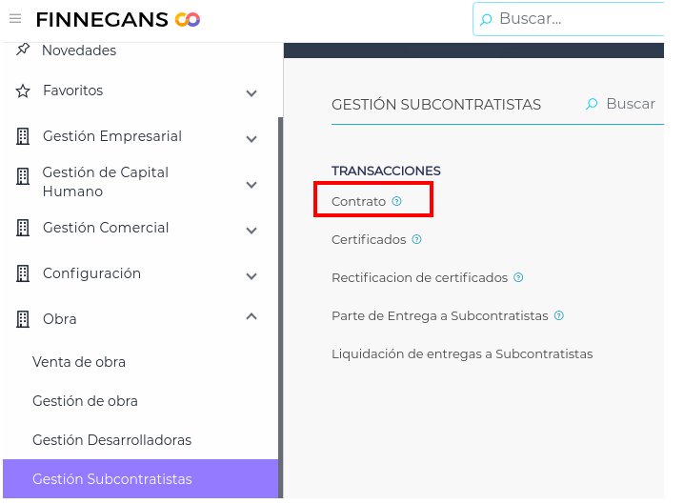The width and height of the screenshot is (684, 504).
Task: Open the Contrato transaction link
Action: point(358,202)
